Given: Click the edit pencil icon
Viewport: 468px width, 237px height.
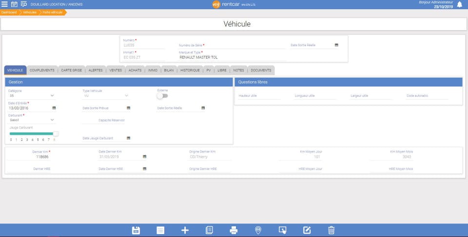Looking at the screenshot, I should click(x=307, y=230).
